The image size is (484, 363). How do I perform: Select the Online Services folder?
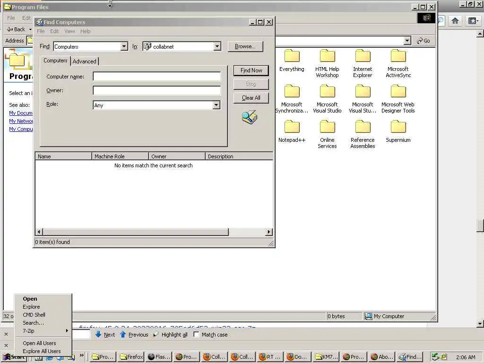coord(327,135)
